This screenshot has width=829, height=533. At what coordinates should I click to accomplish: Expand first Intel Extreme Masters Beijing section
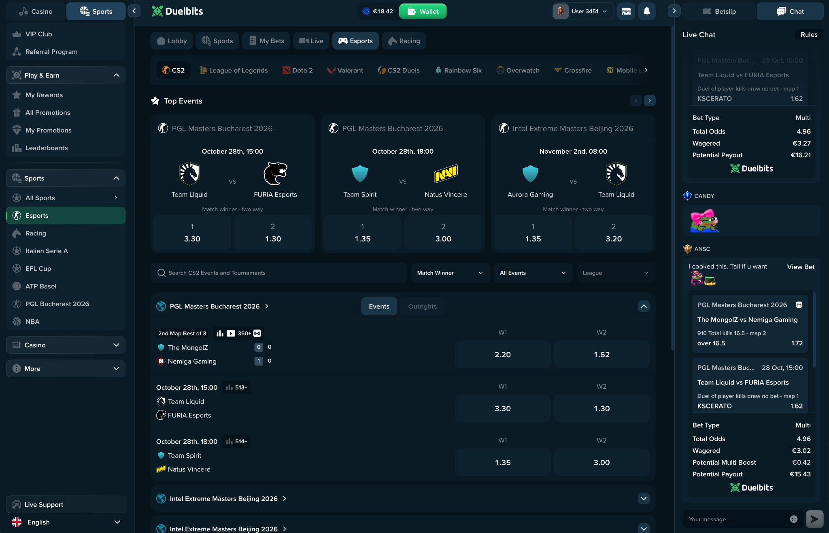644,498
